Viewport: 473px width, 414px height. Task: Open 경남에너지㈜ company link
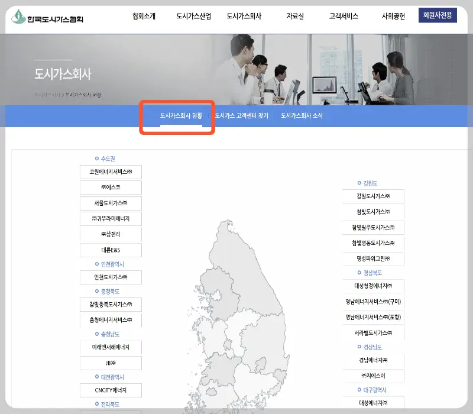[373, 360]
